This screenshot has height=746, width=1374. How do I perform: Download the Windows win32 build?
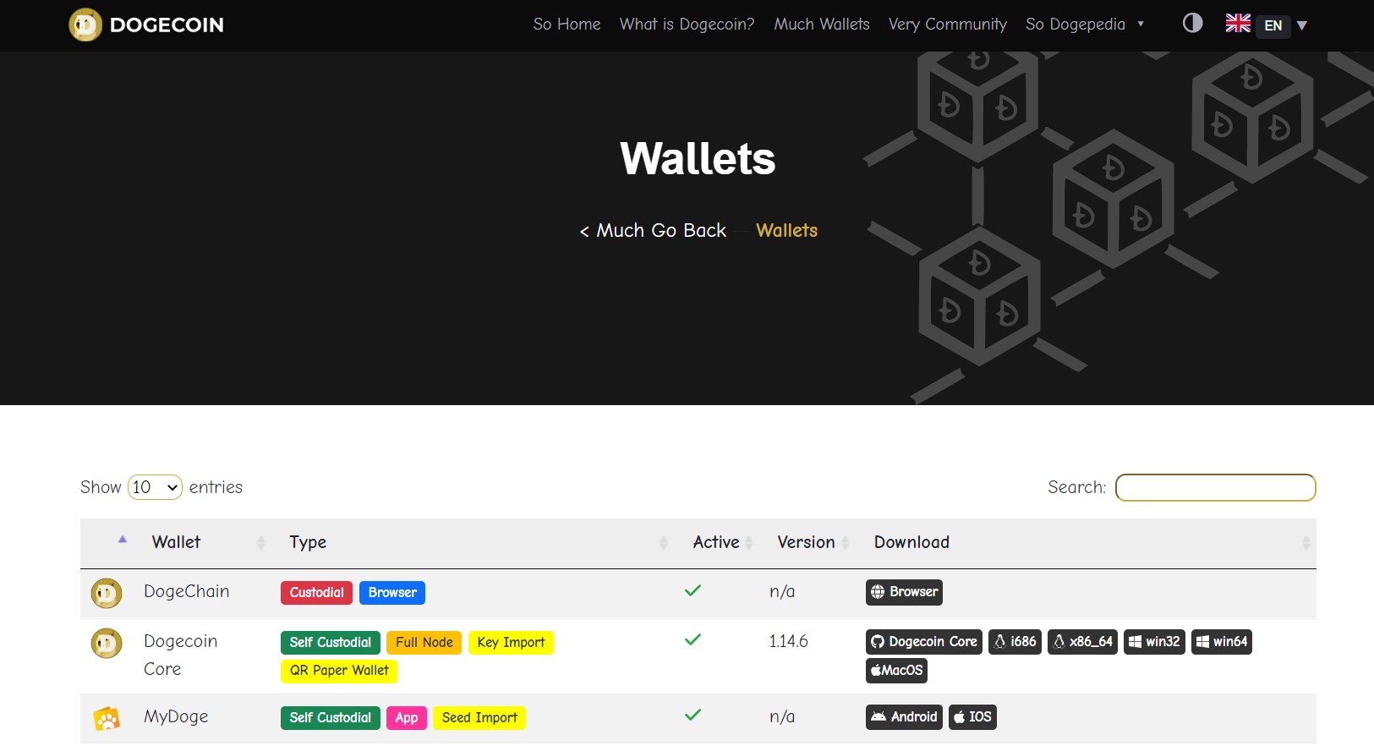coord(1154,642)
